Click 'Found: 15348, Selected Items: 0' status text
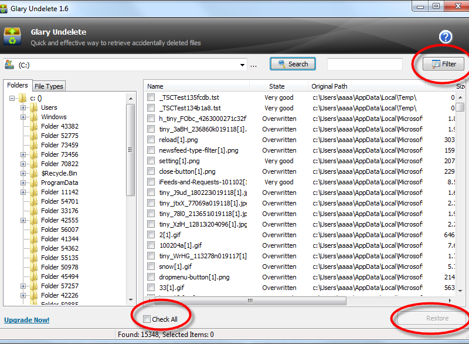Image resolution: width=469 pixels, height=344 pixels. 166,335
